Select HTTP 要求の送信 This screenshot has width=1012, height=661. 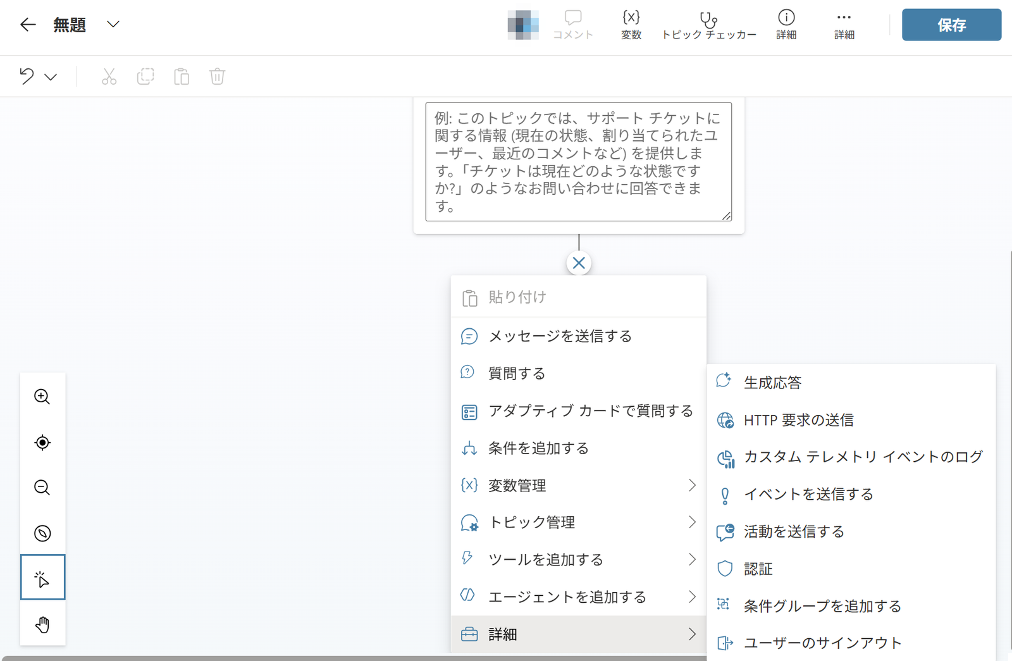[x=851, y=420]
